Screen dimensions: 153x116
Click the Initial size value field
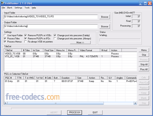pos(136,17)
